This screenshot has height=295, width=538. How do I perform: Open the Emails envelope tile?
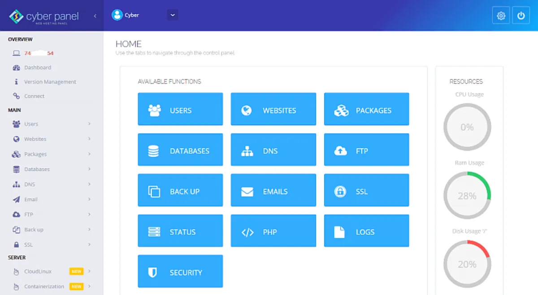273,190
